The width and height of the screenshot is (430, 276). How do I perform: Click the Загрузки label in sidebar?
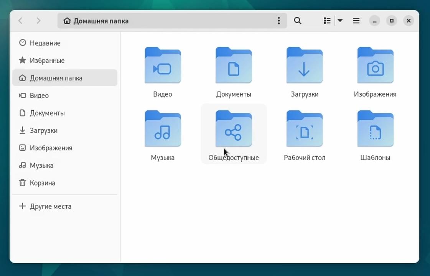point(44,131)
